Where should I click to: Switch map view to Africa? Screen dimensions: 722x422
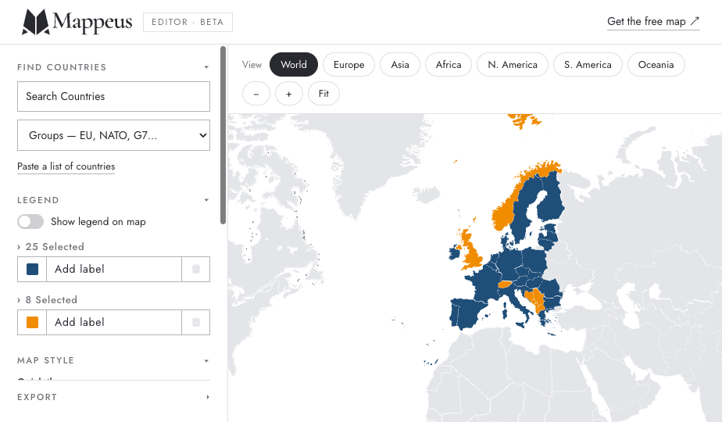(449, 65)
